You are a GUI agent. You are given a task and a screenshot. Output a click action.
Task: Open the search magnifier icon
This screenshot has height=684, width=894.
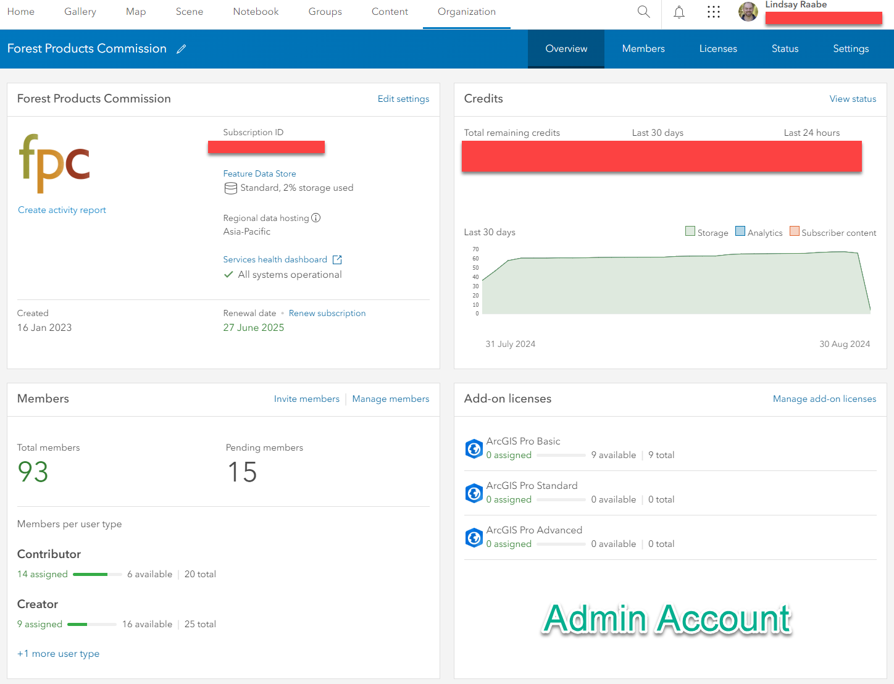coord(643,12)
